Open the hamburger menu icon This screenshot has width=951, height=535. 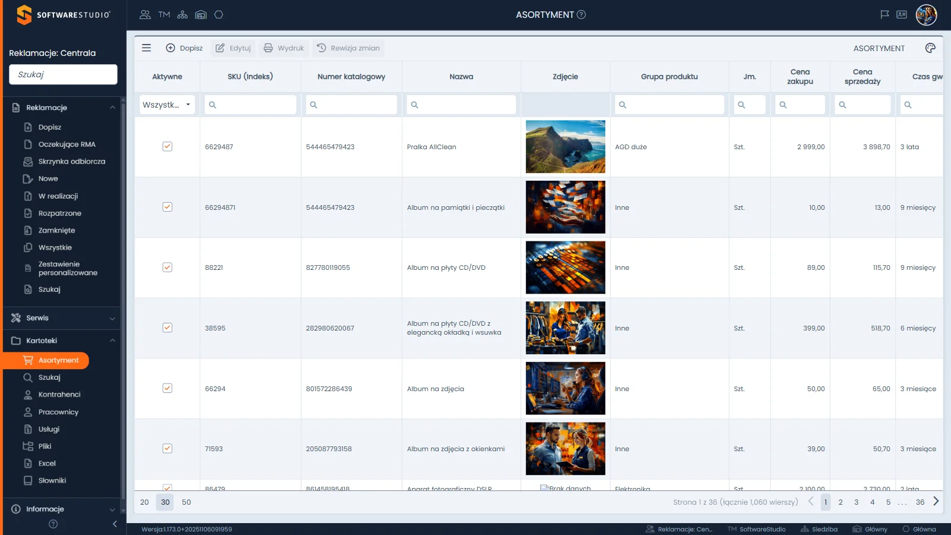[x=146, y=48]
